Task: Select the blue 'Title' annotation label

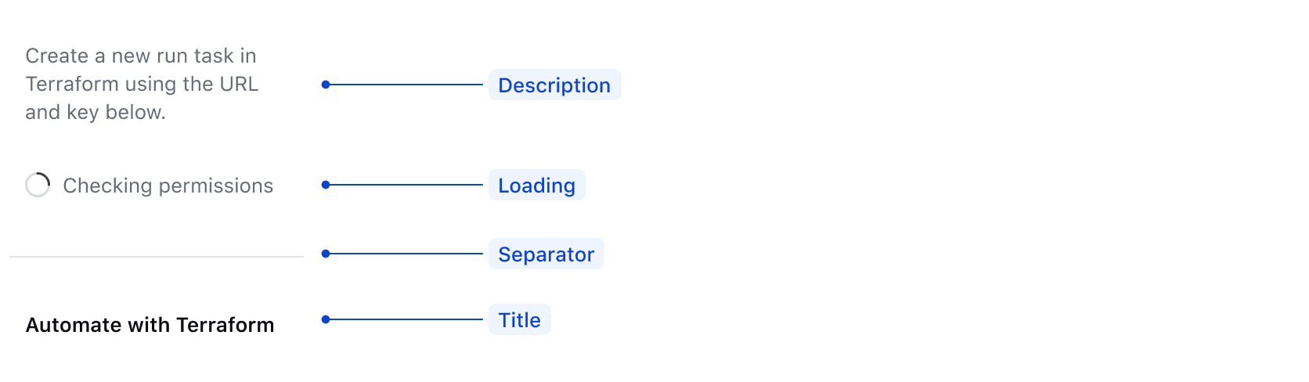Action: click(519, 320)
